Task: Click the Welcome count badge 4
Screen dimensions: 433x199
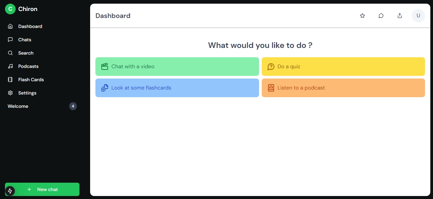Action: [73, 106]
